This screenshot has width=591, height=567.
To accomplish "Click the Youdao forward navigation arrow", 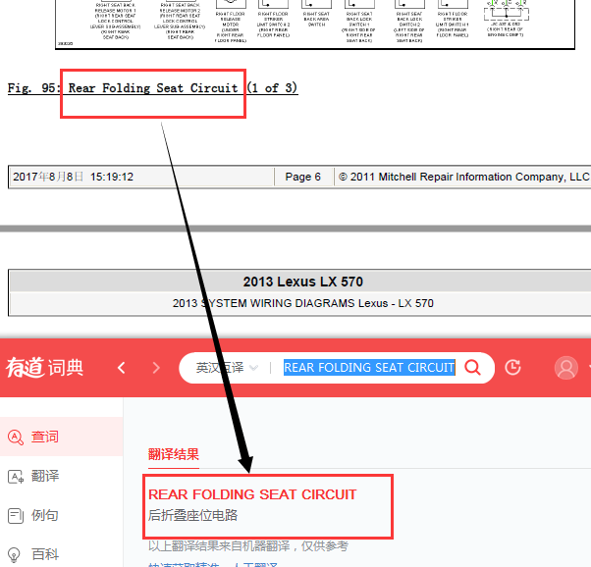I will coord(156,367).
